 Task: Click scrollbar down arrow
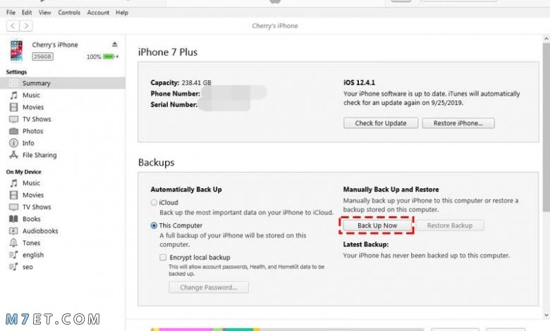(x=546, y=315)
